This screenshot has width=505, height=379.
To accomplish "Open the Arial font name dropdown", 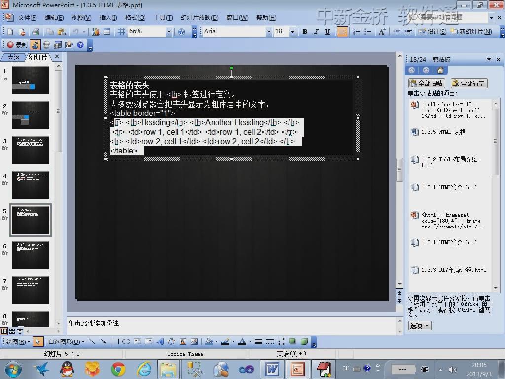I will click(269, 32).
